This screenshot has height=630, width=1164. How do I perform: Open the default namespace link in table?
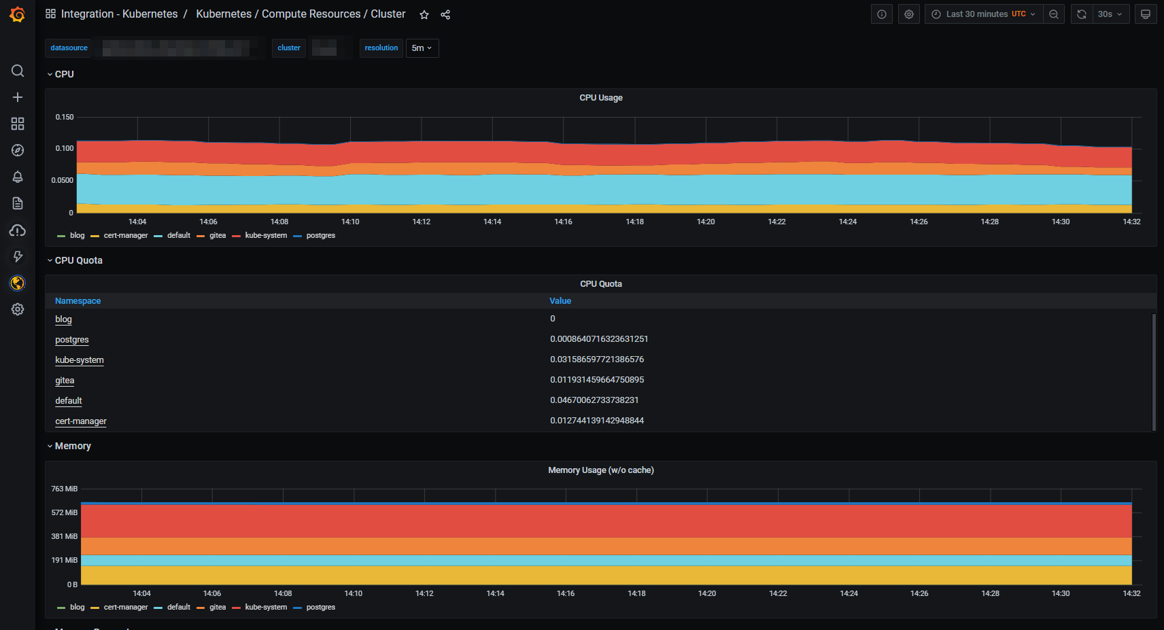click(69, 401)
